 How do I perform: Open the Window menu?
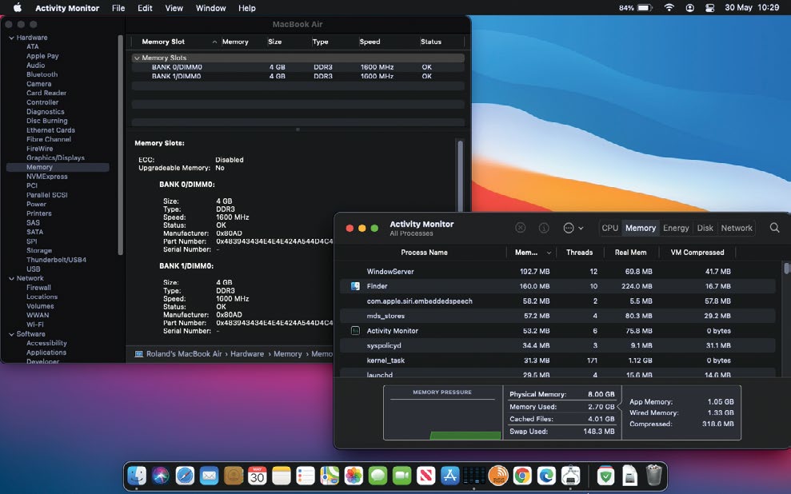(211, 7)
